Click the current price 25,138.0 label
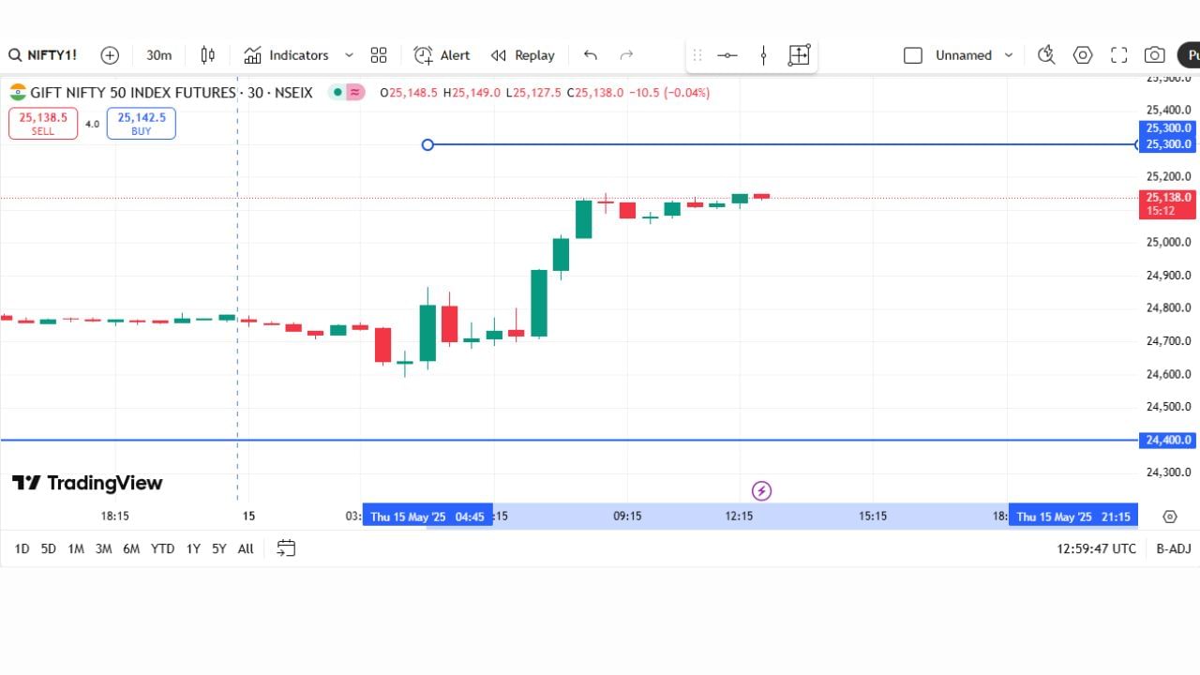 [x=1168, y=203]
